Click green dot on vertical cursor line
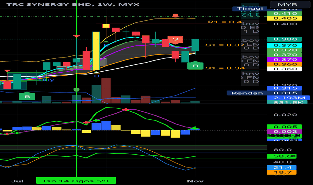This screenshot has width=313, height=185. 77,89
